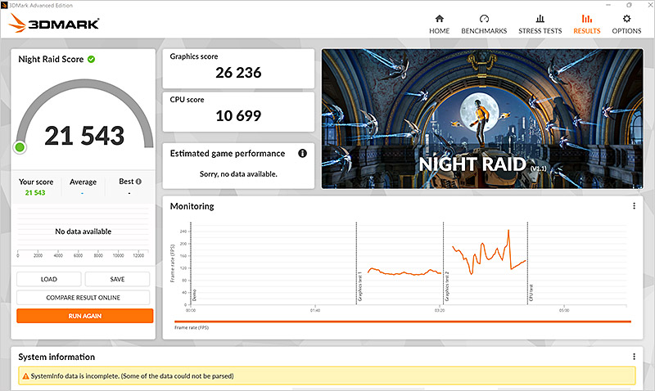The height and width of the screenshot is (391, 655).
Task: Click the green validation check next to Night Raid Score
Action: coord(92,59)
